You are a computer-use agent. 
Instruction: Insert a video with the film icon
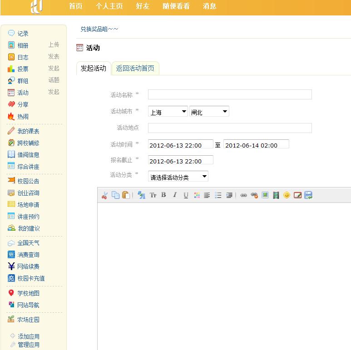coord(276,195)
